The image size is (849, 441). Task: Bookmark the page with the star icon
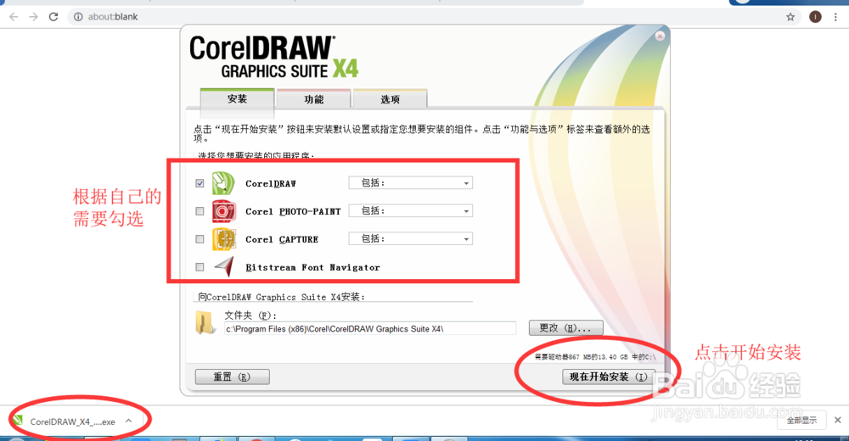[x=790, y=17]
